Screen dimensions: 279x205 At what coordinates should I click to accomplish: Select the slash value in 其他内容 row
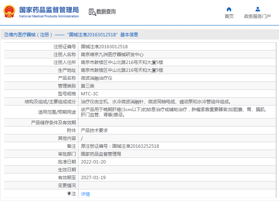click(82, 138)
